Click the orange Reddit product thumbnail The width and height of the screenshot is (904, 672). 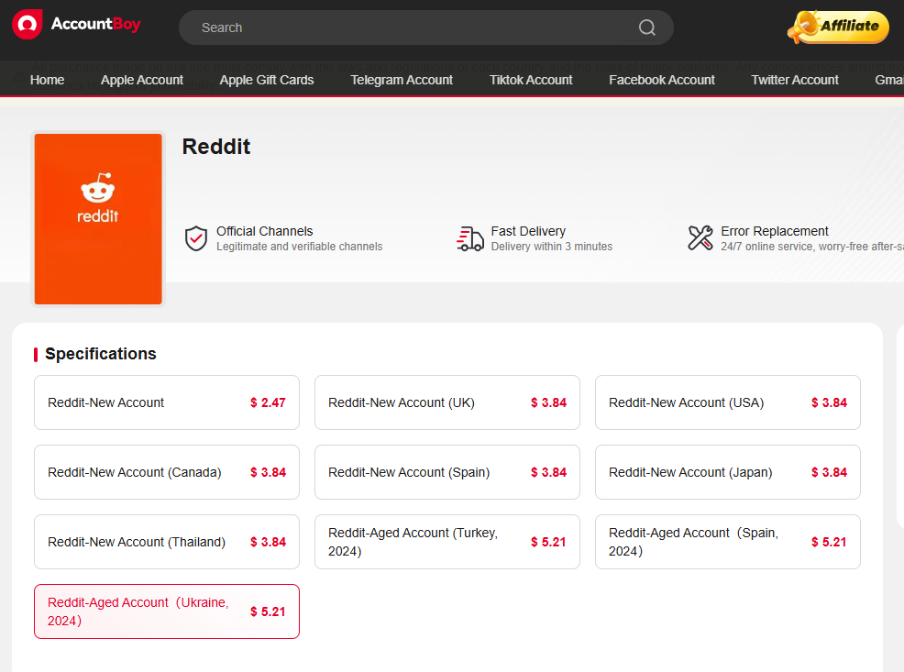pos(97,218)
